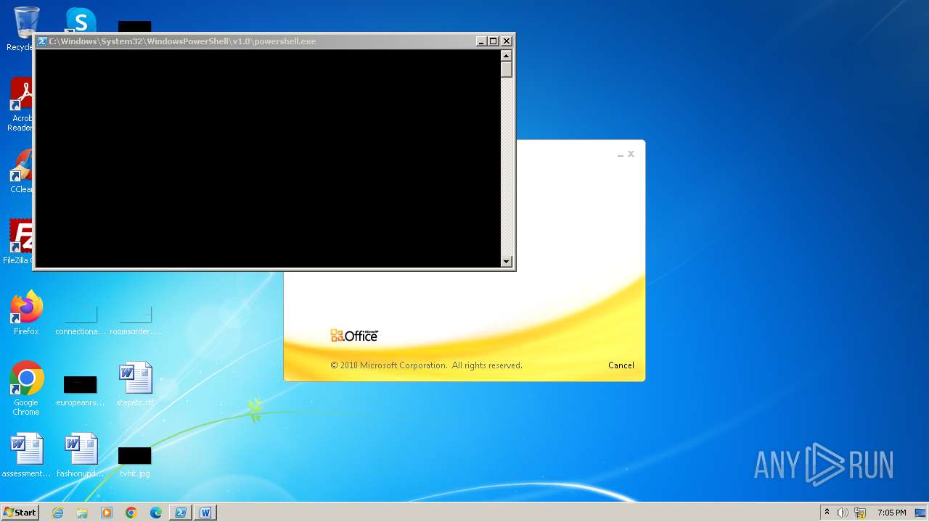Click the PowerShell title bar system icon

[42, 41]
